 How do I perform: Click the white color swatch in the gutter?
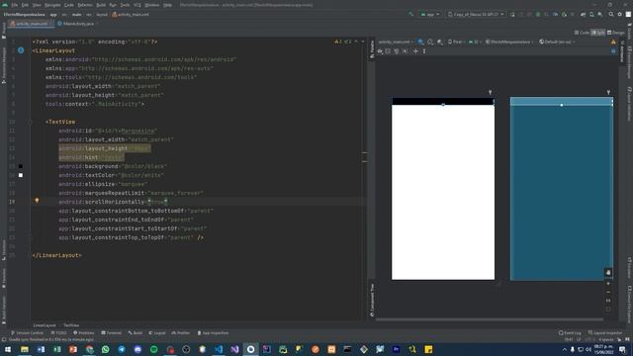pos(21,175)
